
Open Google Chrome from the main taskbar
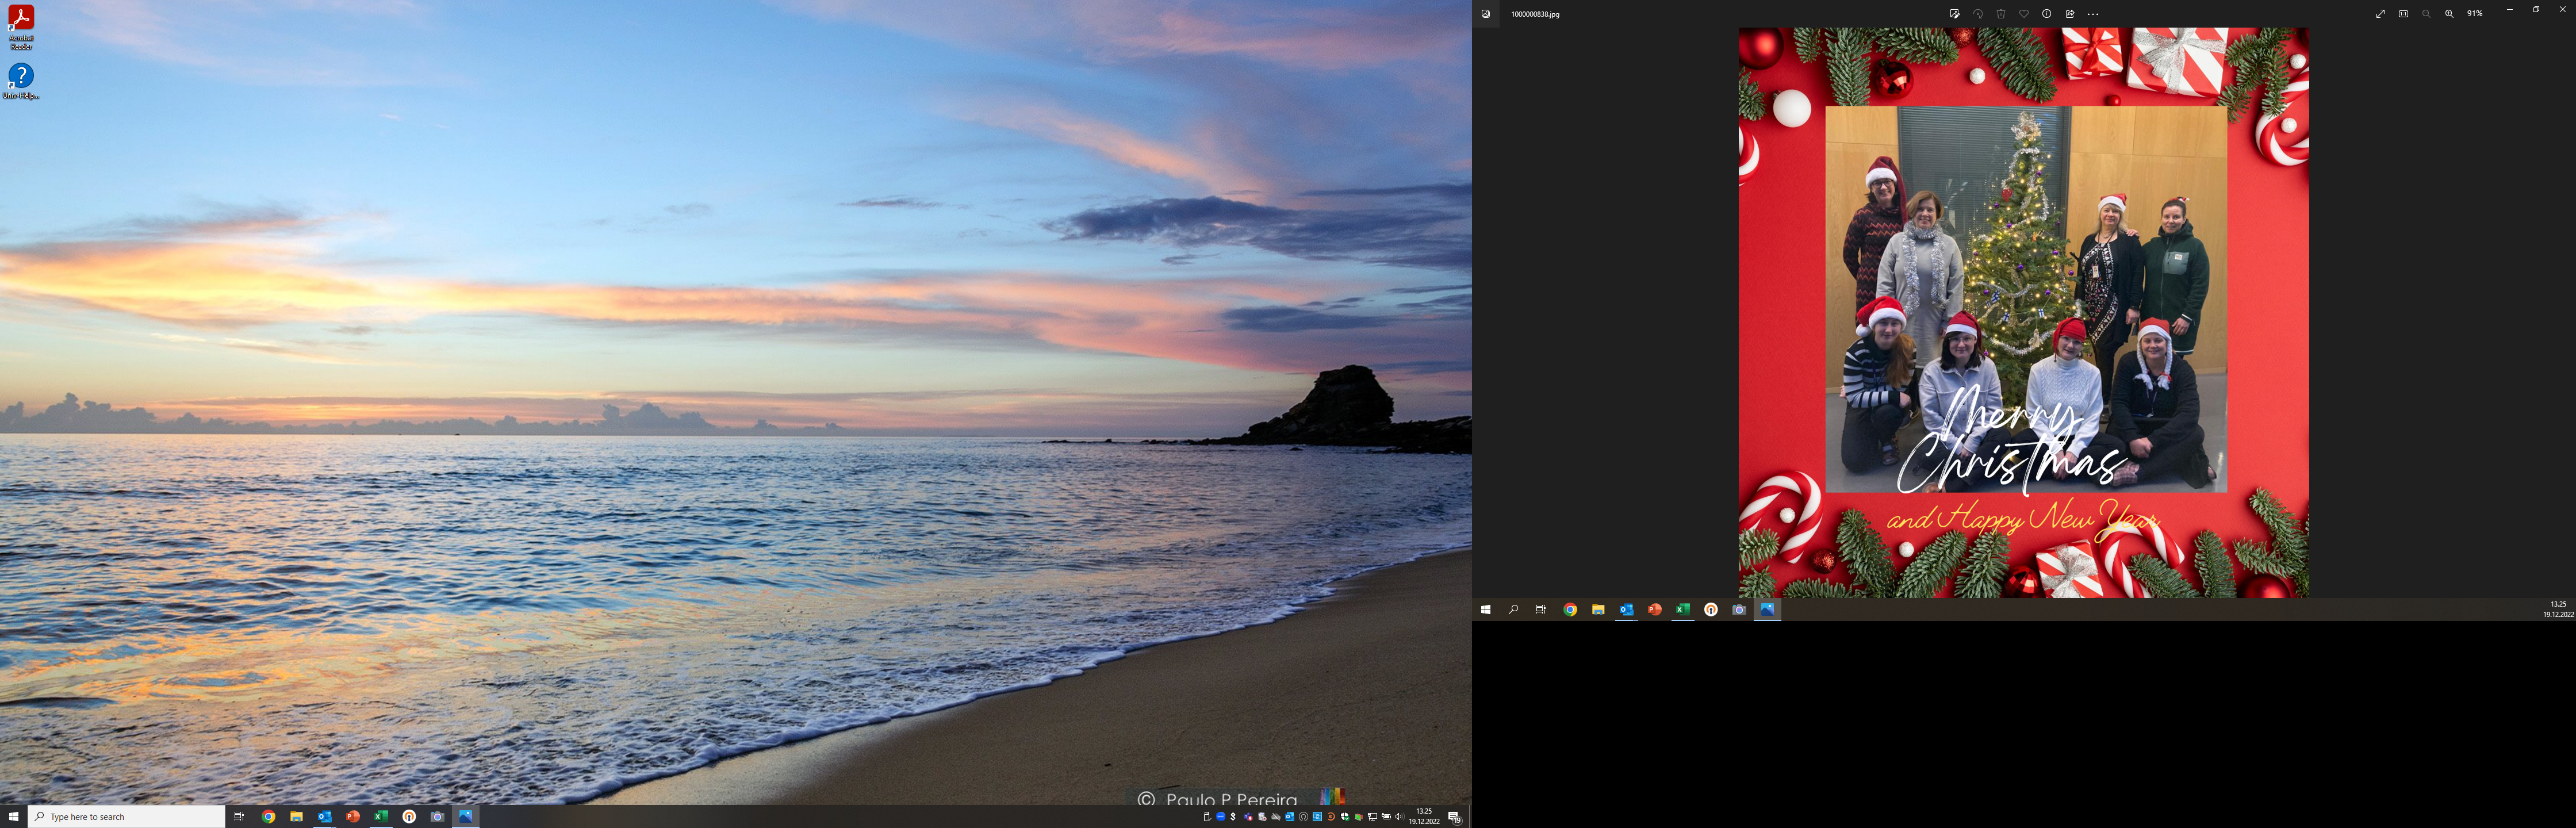268,817
